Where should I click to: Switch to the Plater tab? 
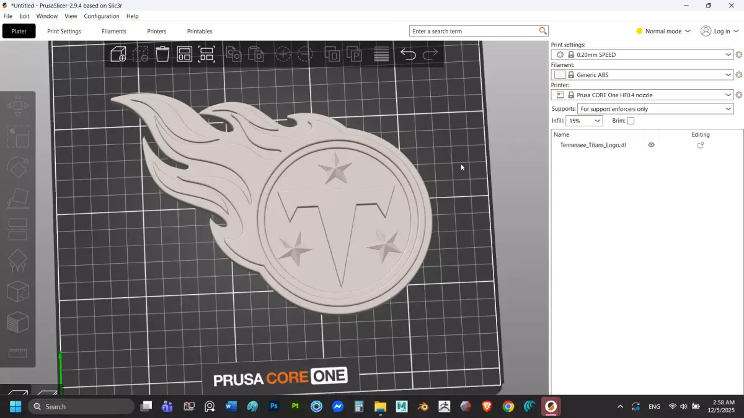point(19,31)
